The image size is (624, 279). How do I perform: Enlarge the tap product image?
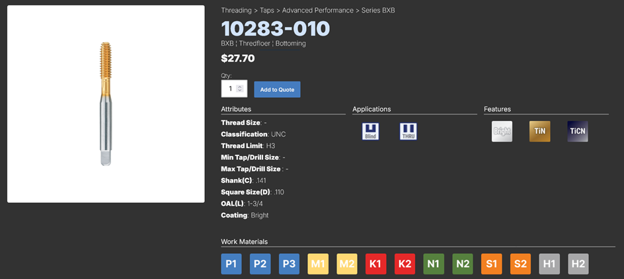106,104
